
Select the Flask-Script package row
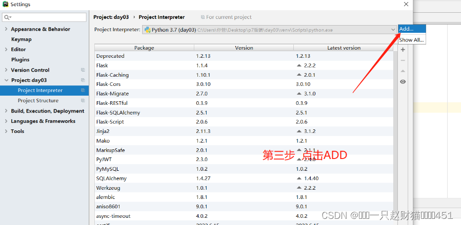click(x=244, y=122)
